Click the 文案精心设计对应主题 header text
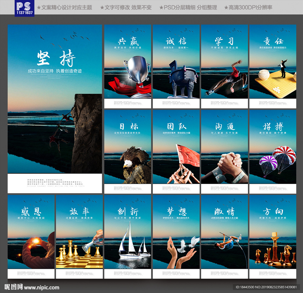 [64, 7]
